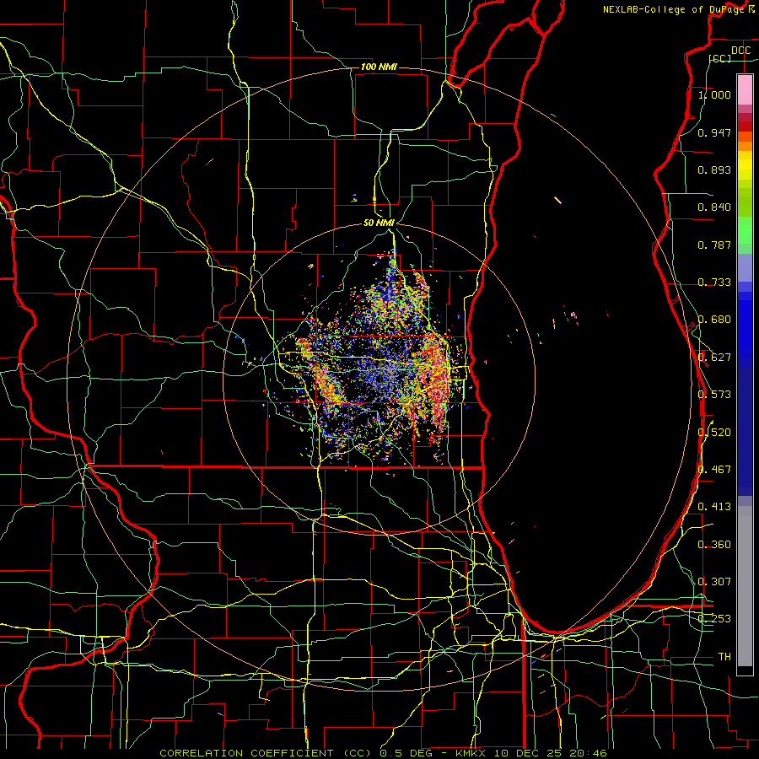Click the 0.413 legend value
Image resolution: width=759 pixels, height=759 pixels.
[x=714, y=507]
